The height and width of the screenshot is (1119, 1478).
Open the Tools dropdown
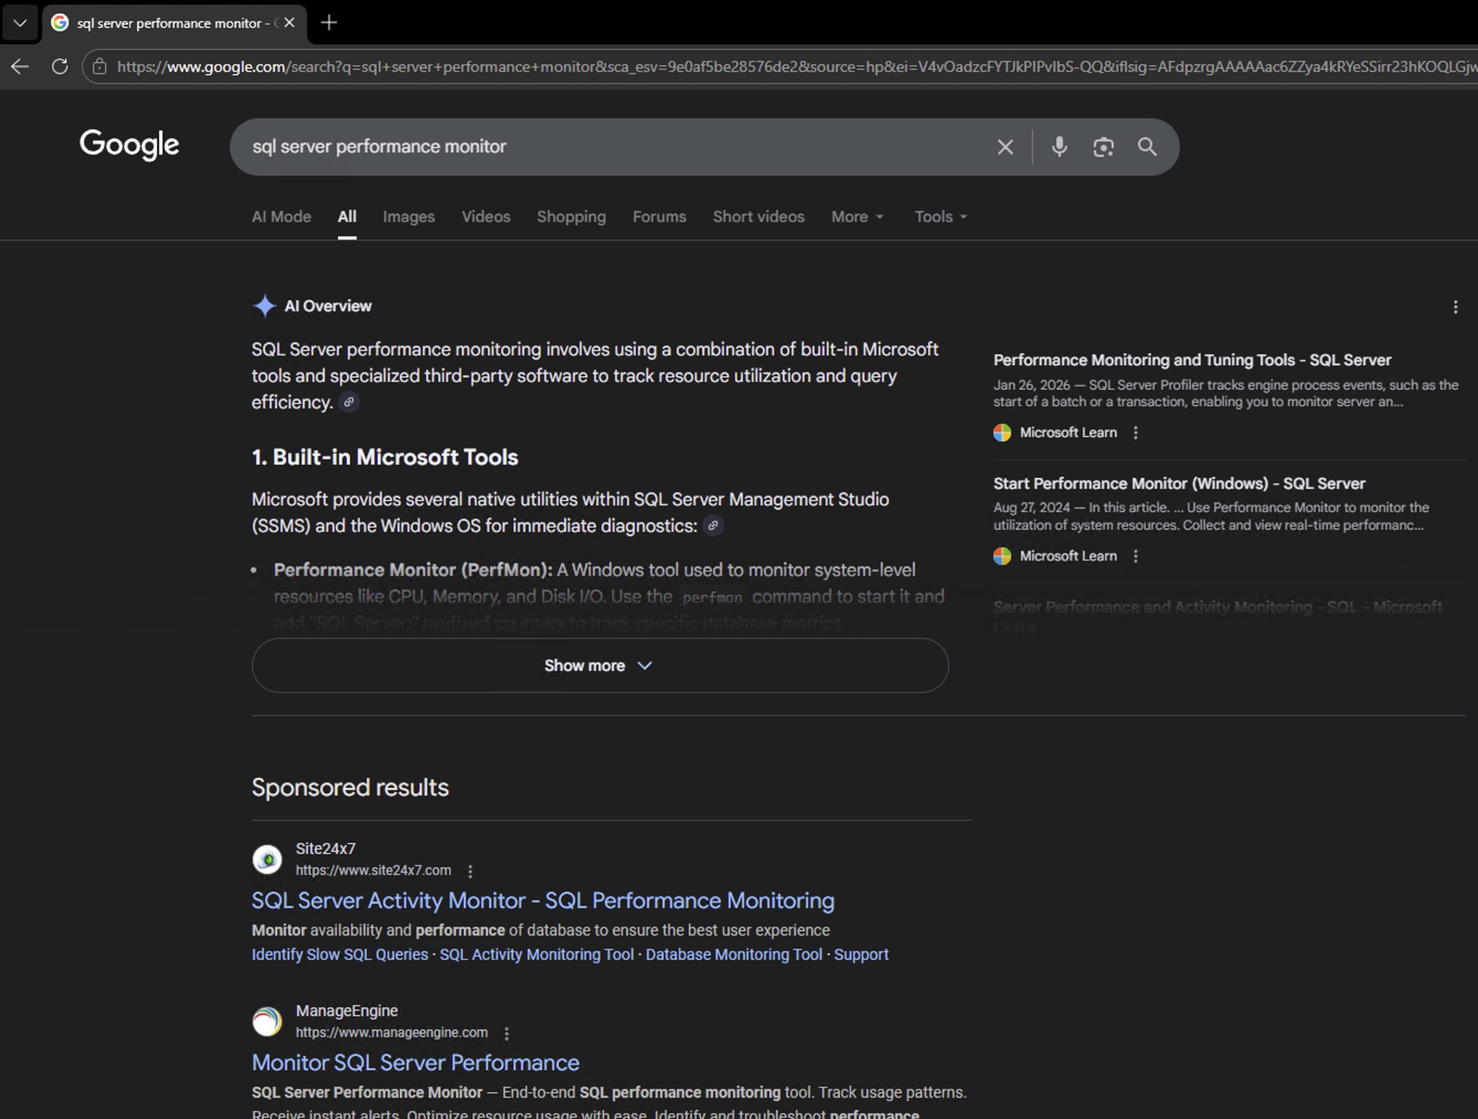[940, 216]
